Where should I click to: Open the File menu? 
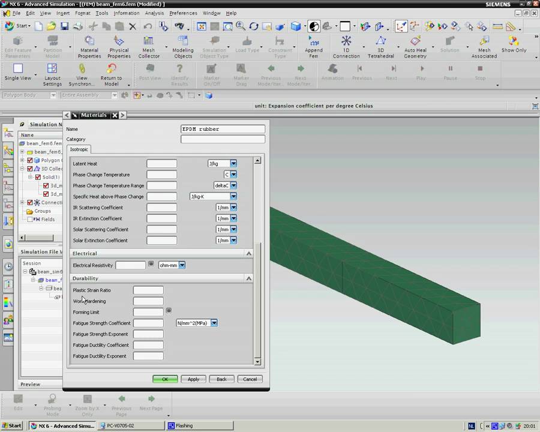[17, 13]
